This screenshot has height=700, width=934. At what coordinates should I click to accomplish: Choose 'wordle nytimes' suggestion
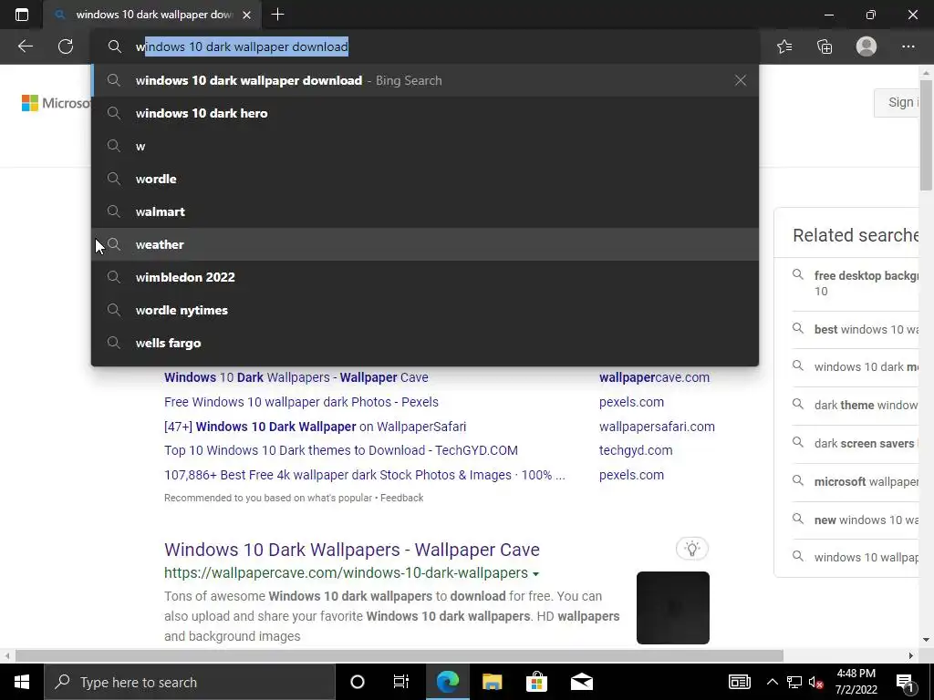coord(425,310)
